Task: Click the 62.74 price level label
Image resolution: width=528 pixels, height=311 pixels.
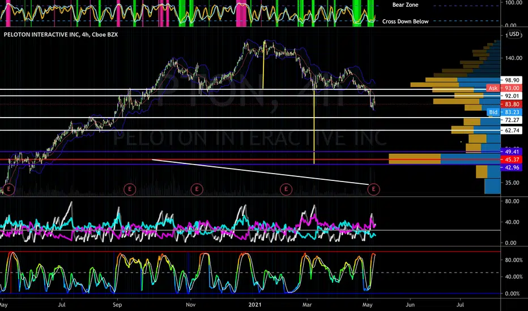Action: [512, 131]
